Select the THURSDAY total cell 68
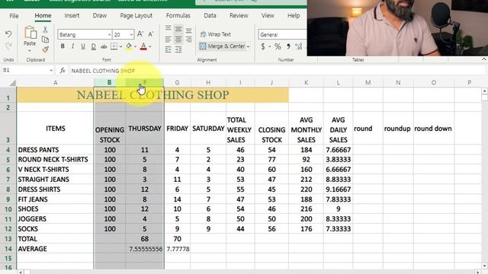Image resolution: width=488 pixels, height=274 pixels. (x=145, y=239)
